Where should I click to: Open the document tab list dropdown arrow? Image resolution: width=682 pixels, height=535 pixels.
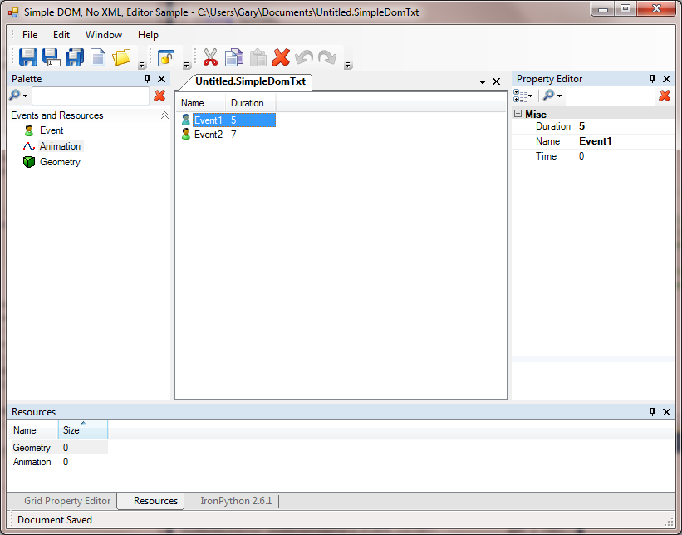(482, 81)
